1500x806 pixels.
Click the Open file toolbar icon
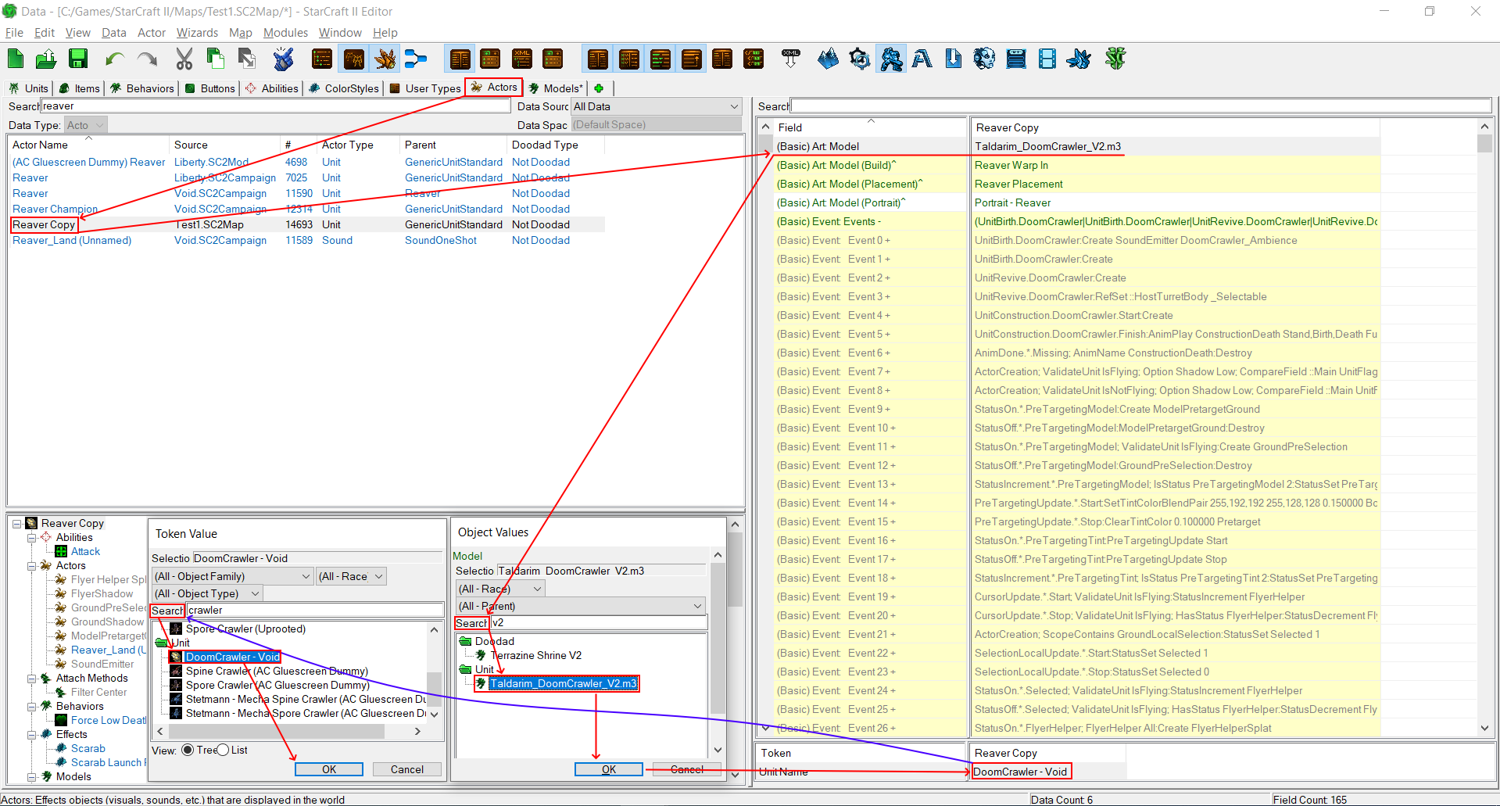[x=46, y=59]
